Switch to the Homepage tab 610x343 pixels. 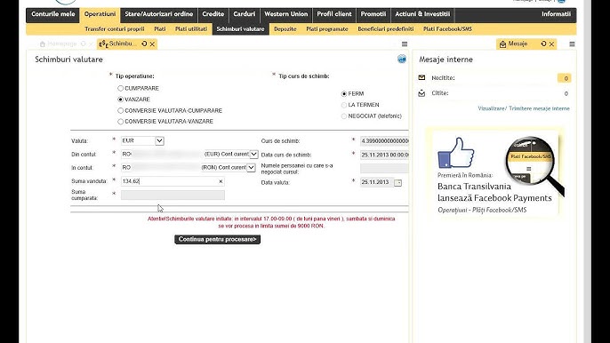click(61, 44)
